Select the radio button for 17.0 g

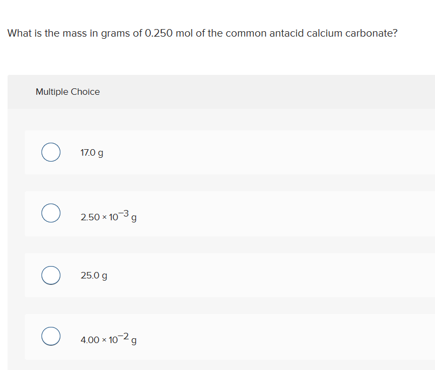click(x=51, y=152)
